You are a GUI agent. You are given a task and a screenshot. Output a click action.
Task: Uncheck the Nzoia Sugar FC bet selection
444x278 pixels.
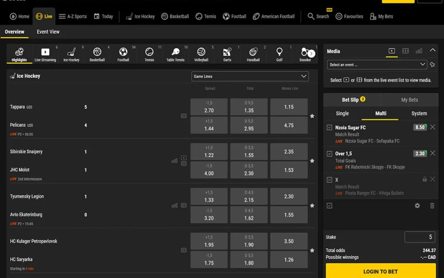click(329, 127)
